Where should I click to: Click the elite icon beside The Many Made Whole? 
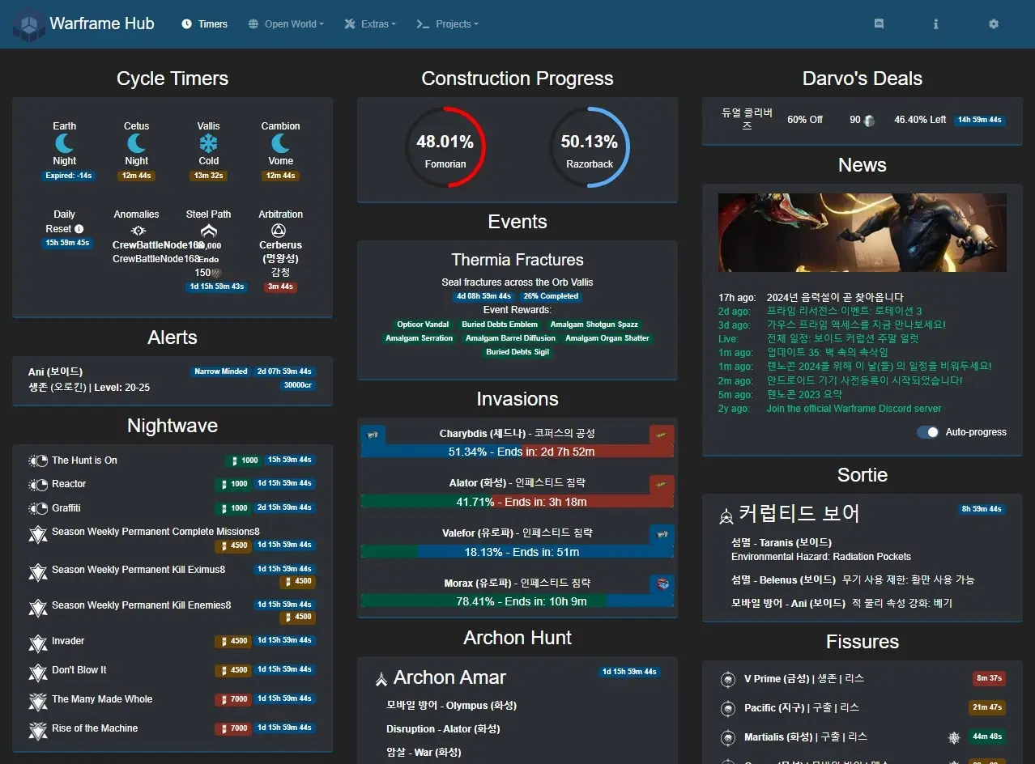point(38,702)
